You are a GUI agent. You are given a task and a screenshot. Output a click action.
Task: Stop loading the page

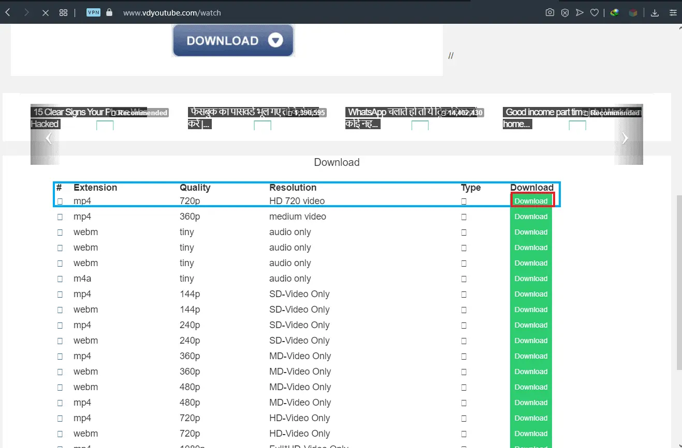click(x=46, y=12)
